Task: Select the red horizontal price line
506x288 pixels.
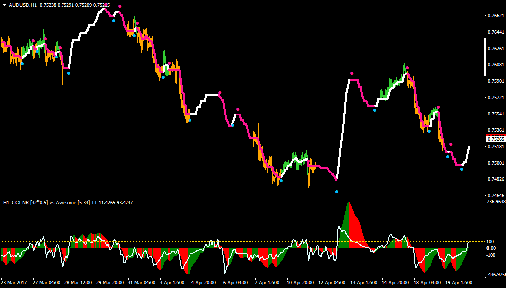Action: [x=243, y=137]
